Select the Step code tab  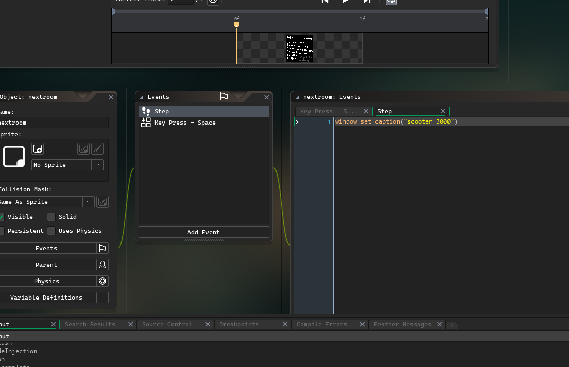[x=385, y=111]
